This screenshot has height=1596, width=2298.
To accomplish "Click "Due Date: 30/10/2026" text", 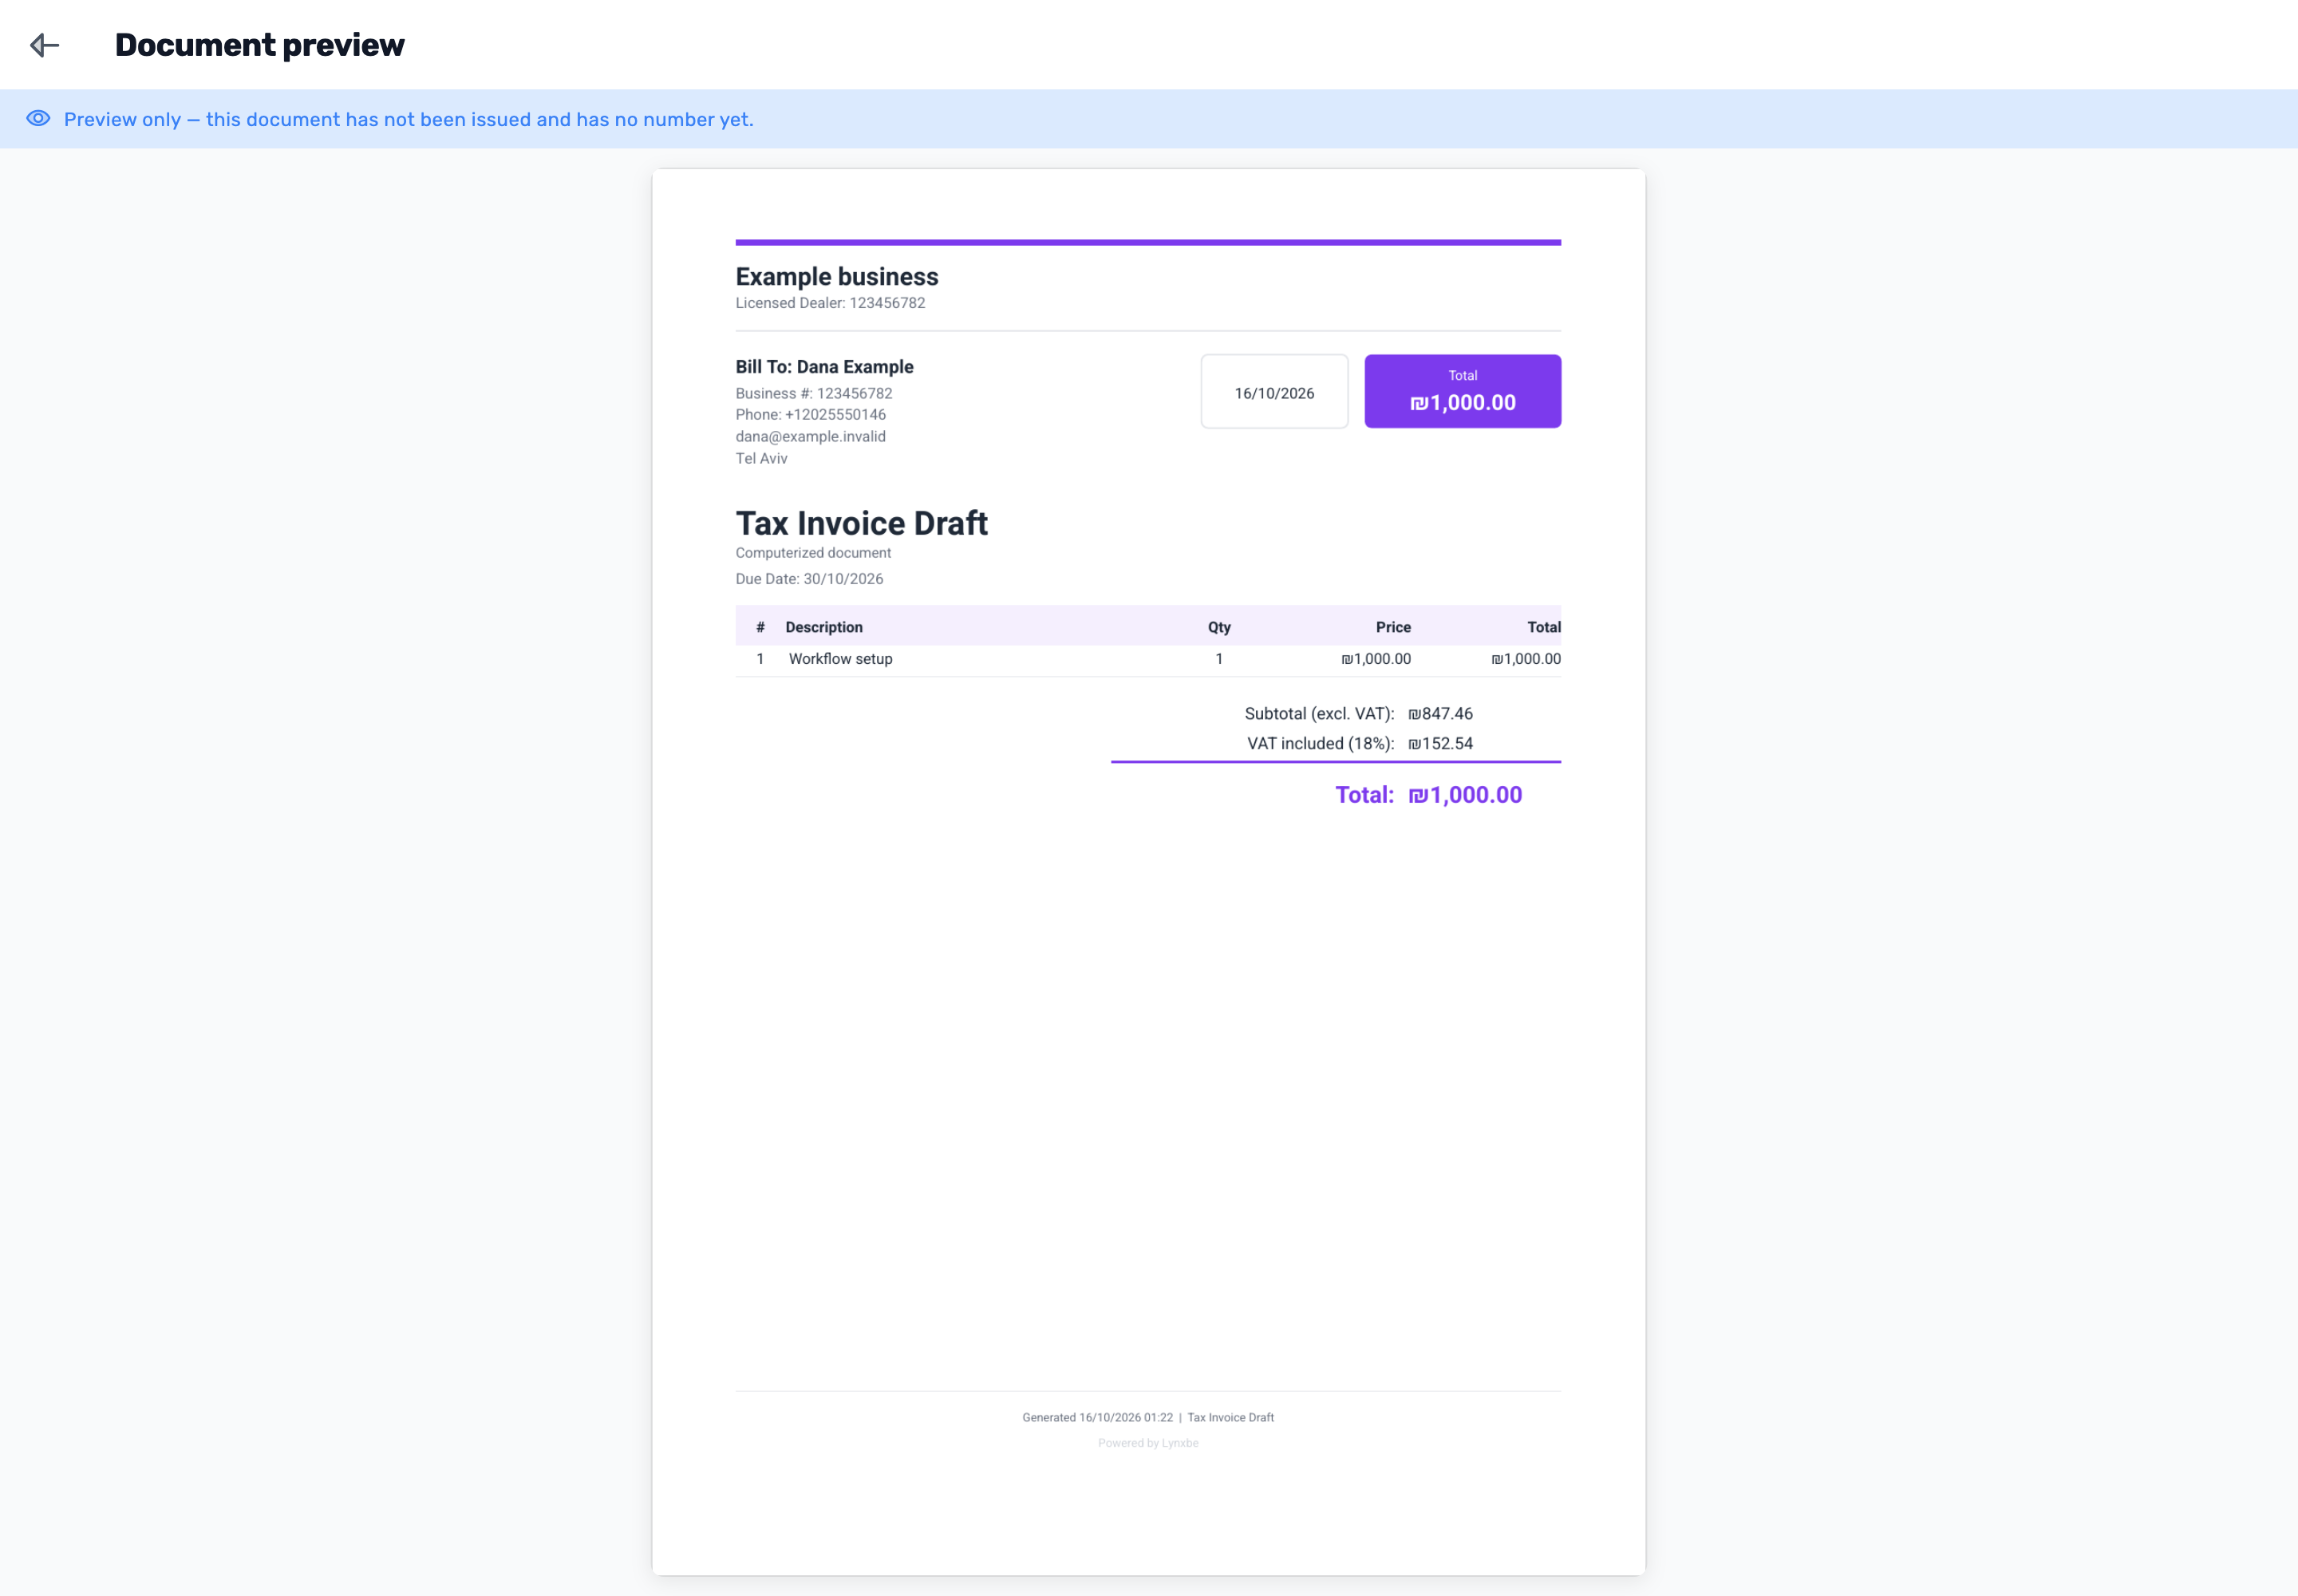I will [x=809, y=579].
